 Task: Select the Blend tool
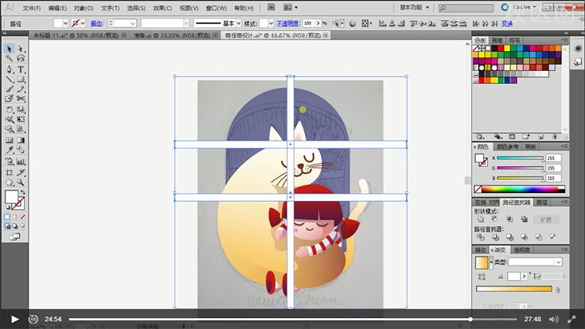click(20, 150)
